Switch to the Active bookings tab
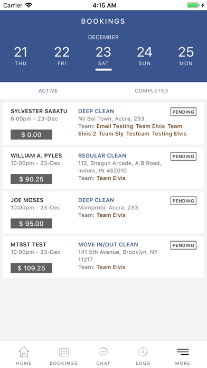207x368 pixels. 48,90
